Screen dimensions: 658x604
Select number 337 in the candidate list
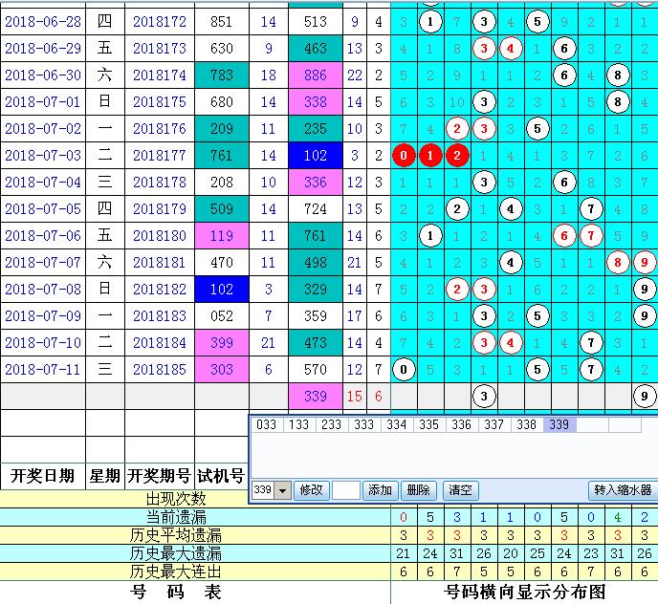493,424
